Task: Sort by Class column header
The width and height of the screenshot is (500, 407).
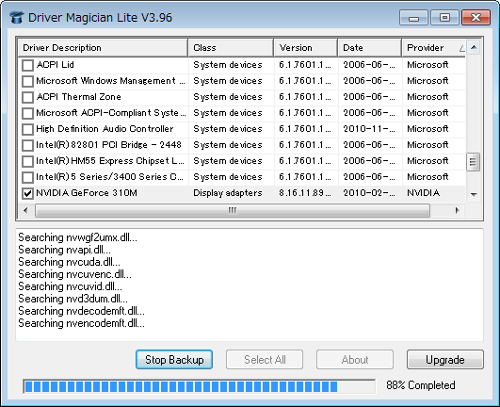Action: [231, 48]
